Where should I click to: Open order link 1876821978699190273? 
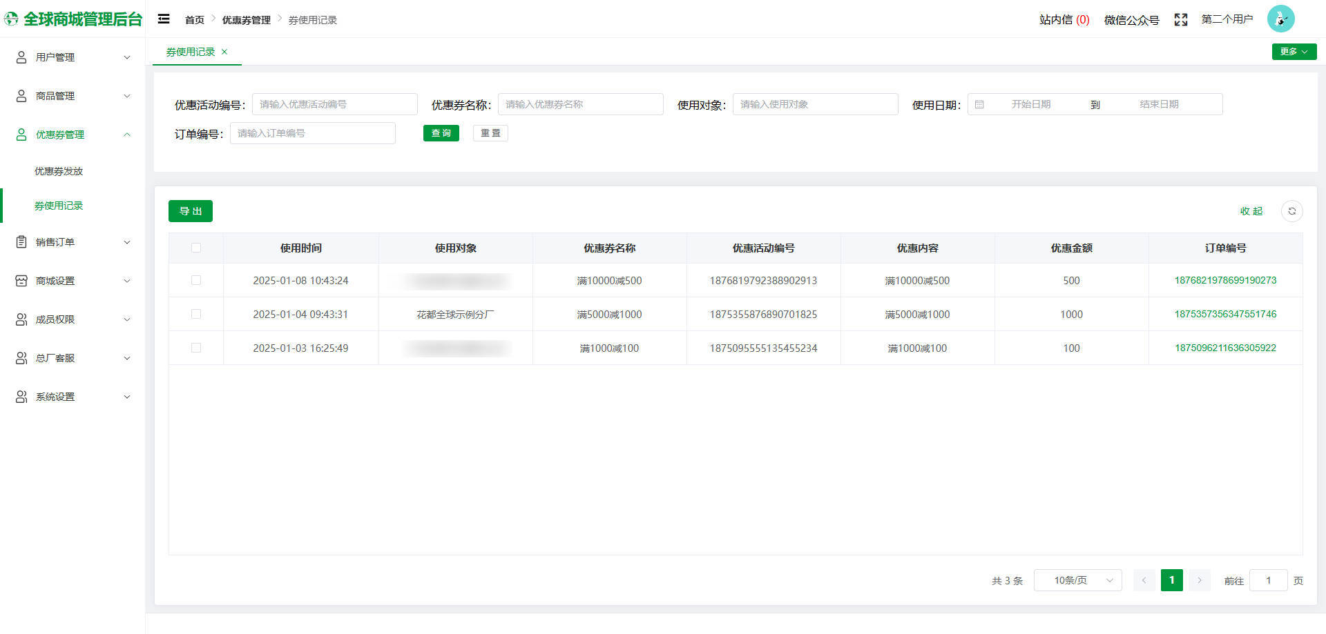(1225, 280)
